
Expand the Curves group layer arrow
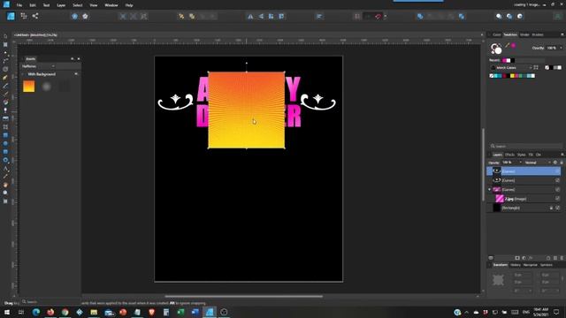click(x=490, y=189)
